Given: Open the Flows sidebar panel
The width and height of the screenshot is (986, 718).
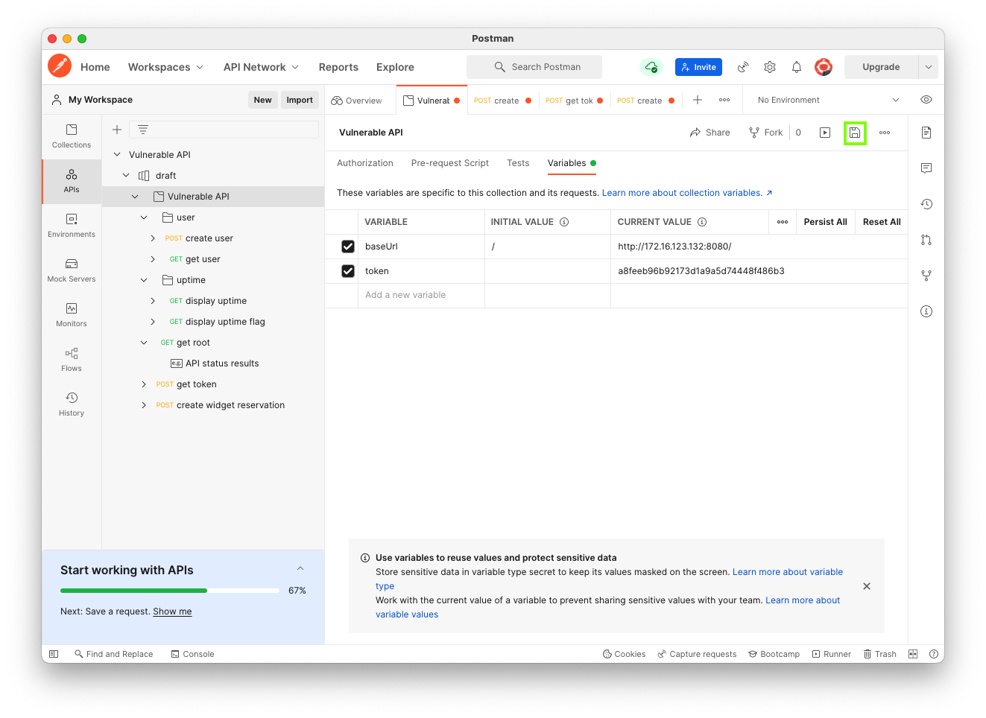Looking at the screenshot, I should (72, 360).
